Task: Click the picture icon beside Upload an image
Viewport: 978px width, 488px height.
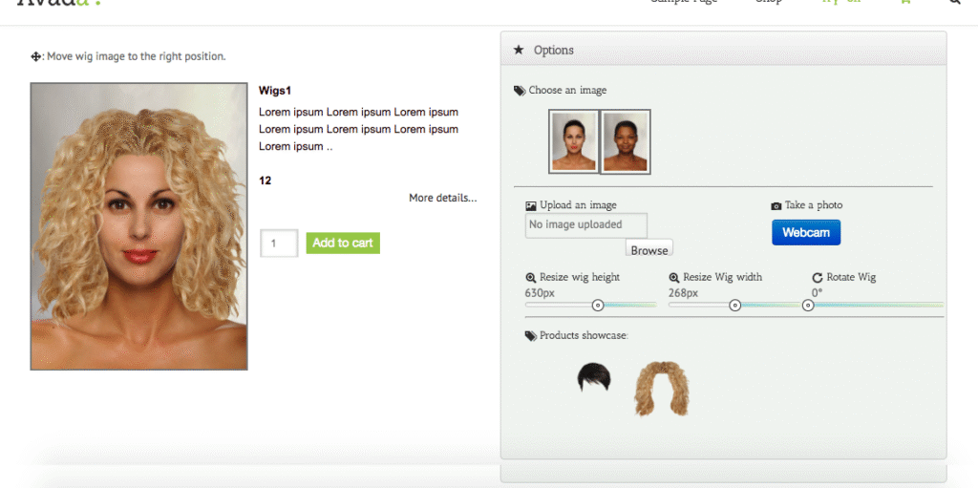Action: pos(531,205)
